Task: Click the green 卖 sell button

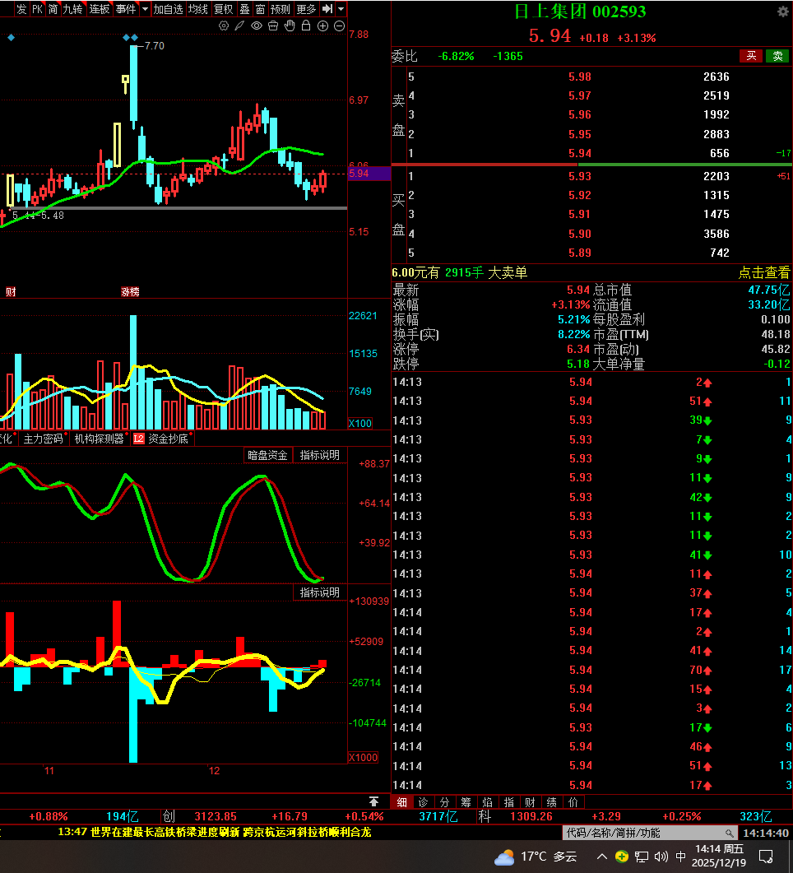Action: point(778,56)
